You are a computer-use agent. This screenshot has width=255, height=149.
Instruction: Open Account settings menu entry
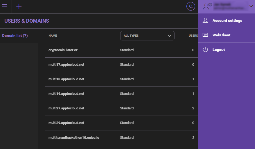226,20
